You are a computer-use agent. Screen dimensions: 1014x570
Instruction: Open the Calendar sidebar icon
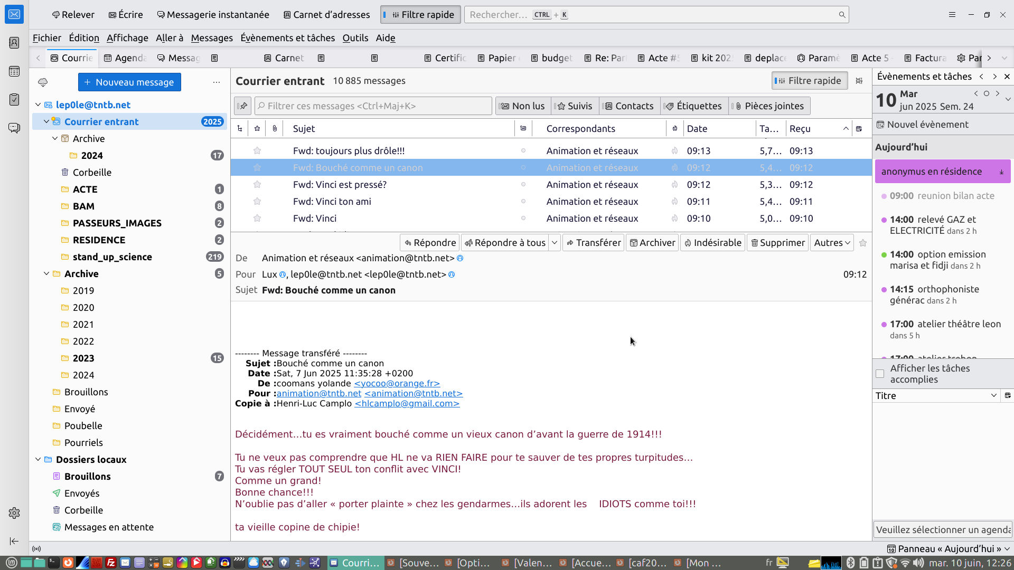point(14,71)
